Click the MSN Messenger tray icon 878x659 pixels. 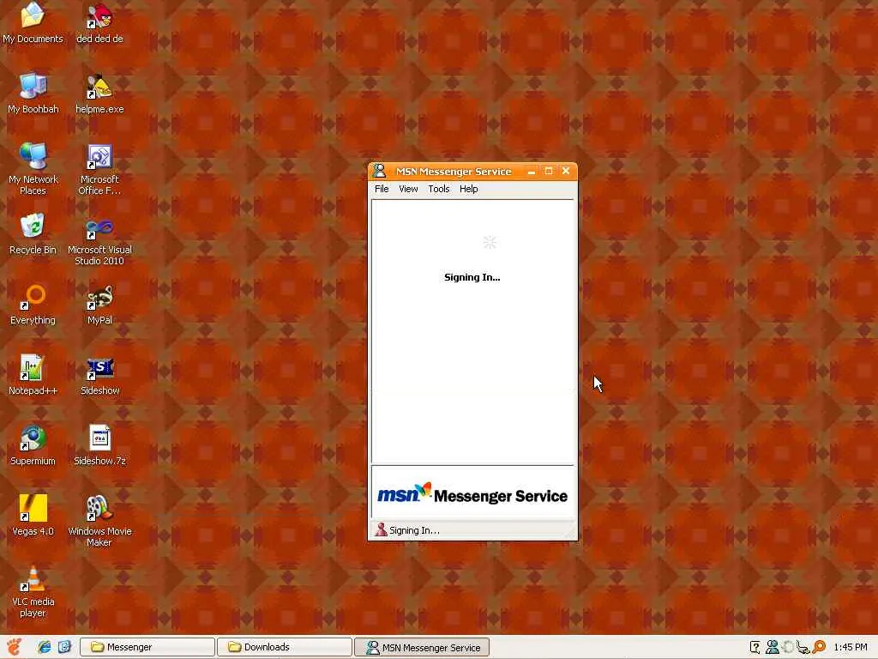[x=773, y=647]
